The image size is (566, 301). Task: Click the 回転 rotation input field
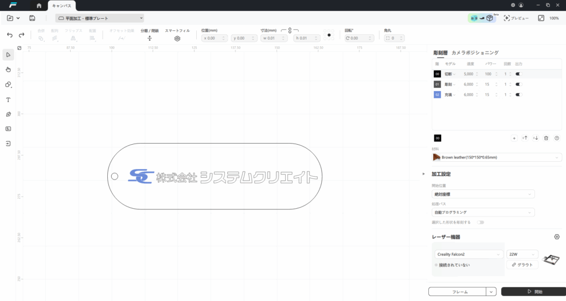pos(359,38)
